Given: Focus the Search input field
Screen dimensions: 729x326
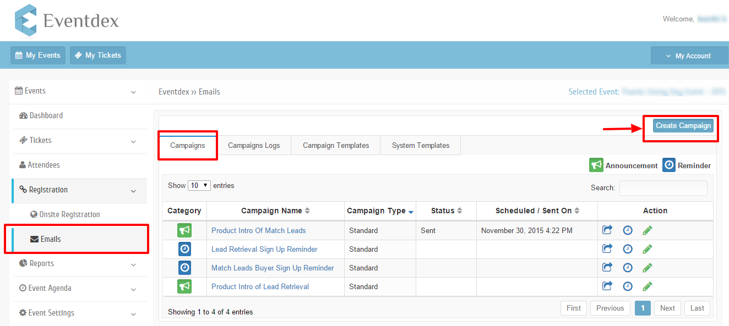Looking at the screenshot, I should pyautogui.click(x=663, y=188).
